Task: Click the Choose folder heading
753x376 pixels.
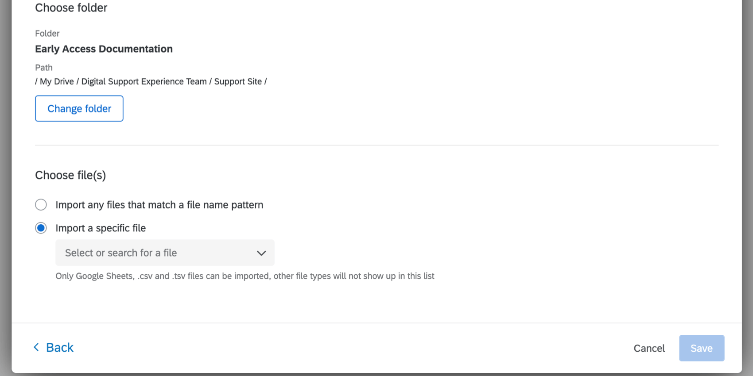Action: (x=71, y=8)
